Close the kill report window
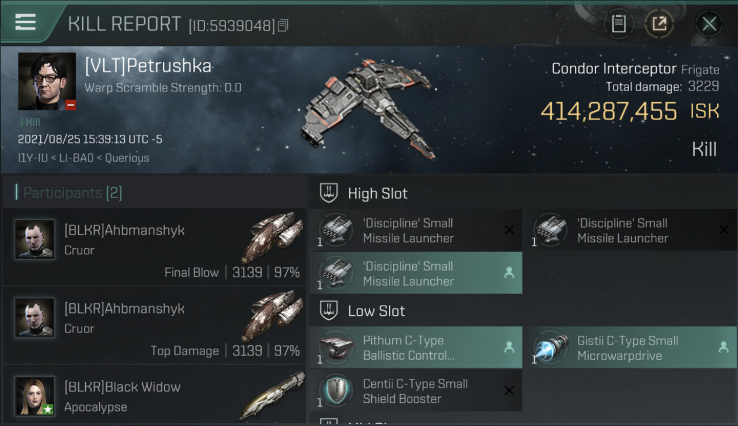 tap(709, 24)
